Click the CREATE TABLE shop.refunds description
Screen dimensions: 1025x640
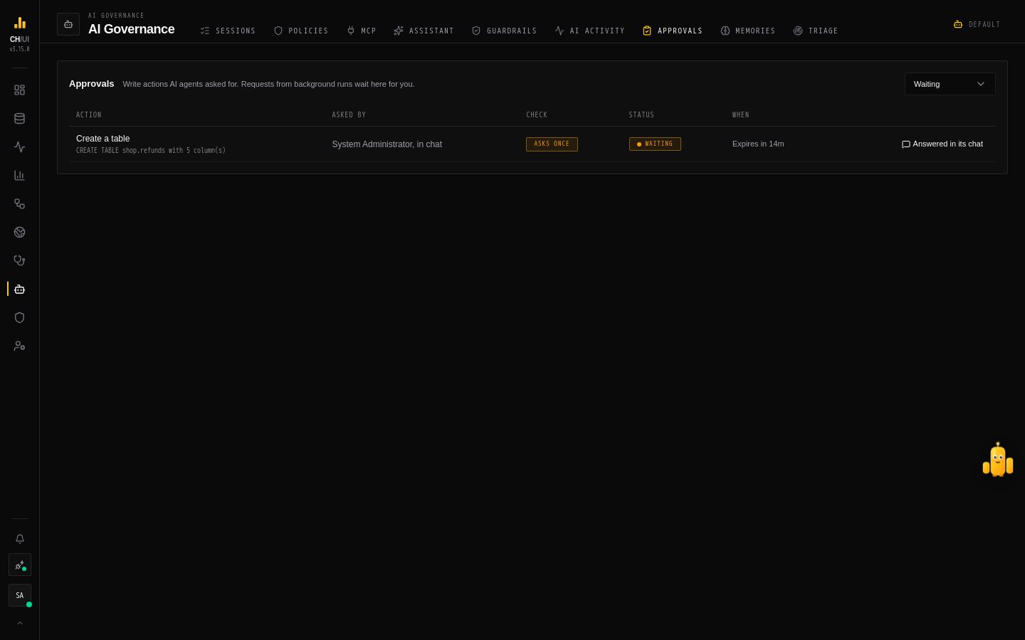151,151
